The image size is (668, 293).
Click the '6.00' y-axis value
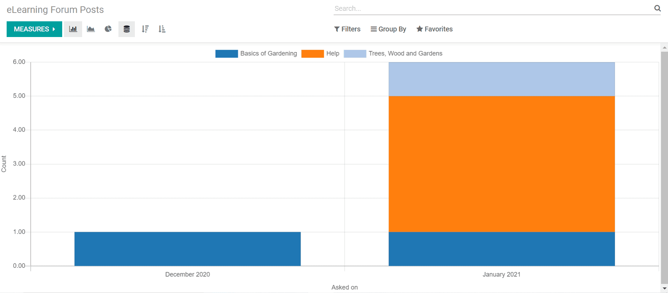pyautogui.click(x=19, y=62)
